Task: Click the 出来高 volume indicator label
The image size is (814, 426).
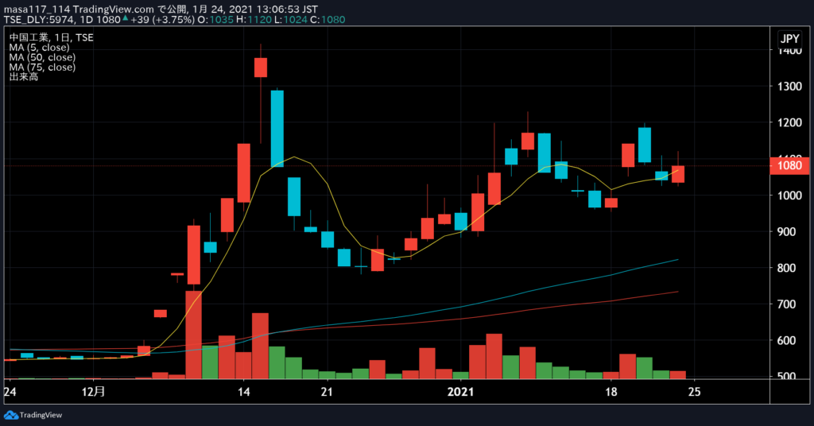Action: pos(23,77)
